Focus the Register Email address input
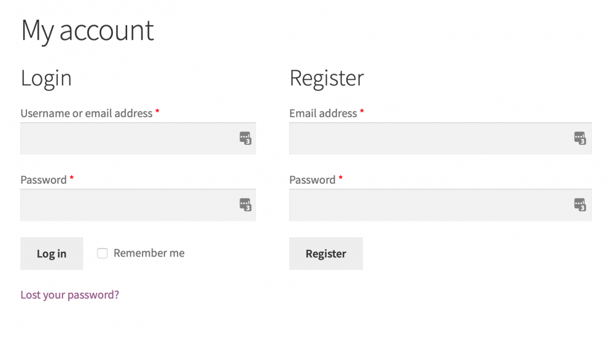 430,138
